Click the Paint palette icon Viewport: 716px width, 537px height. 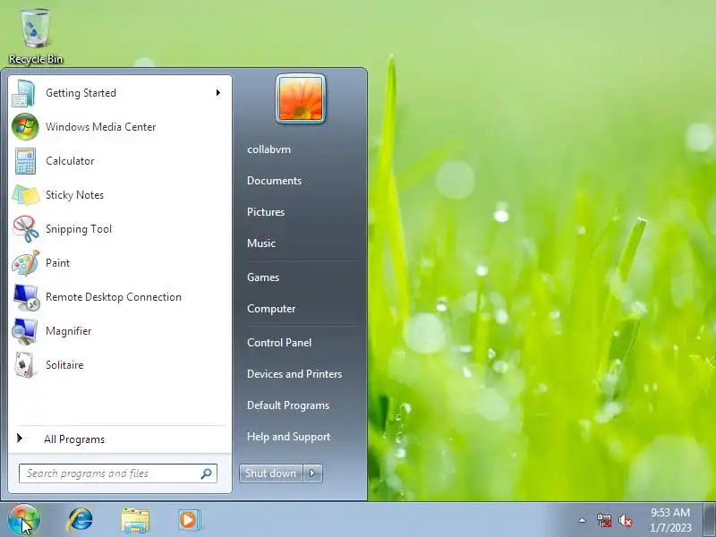click(26, 263)
